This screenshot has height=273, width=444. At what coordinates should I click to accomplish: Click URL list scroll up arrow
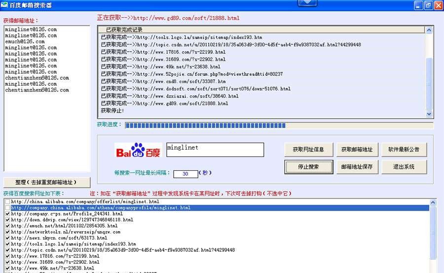[x=433, y=202]
